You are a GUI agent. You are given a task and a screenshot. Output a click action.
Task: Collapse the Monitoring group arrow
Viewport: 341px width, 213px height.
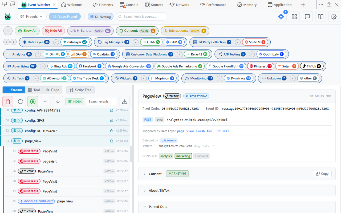pos(220,79)
